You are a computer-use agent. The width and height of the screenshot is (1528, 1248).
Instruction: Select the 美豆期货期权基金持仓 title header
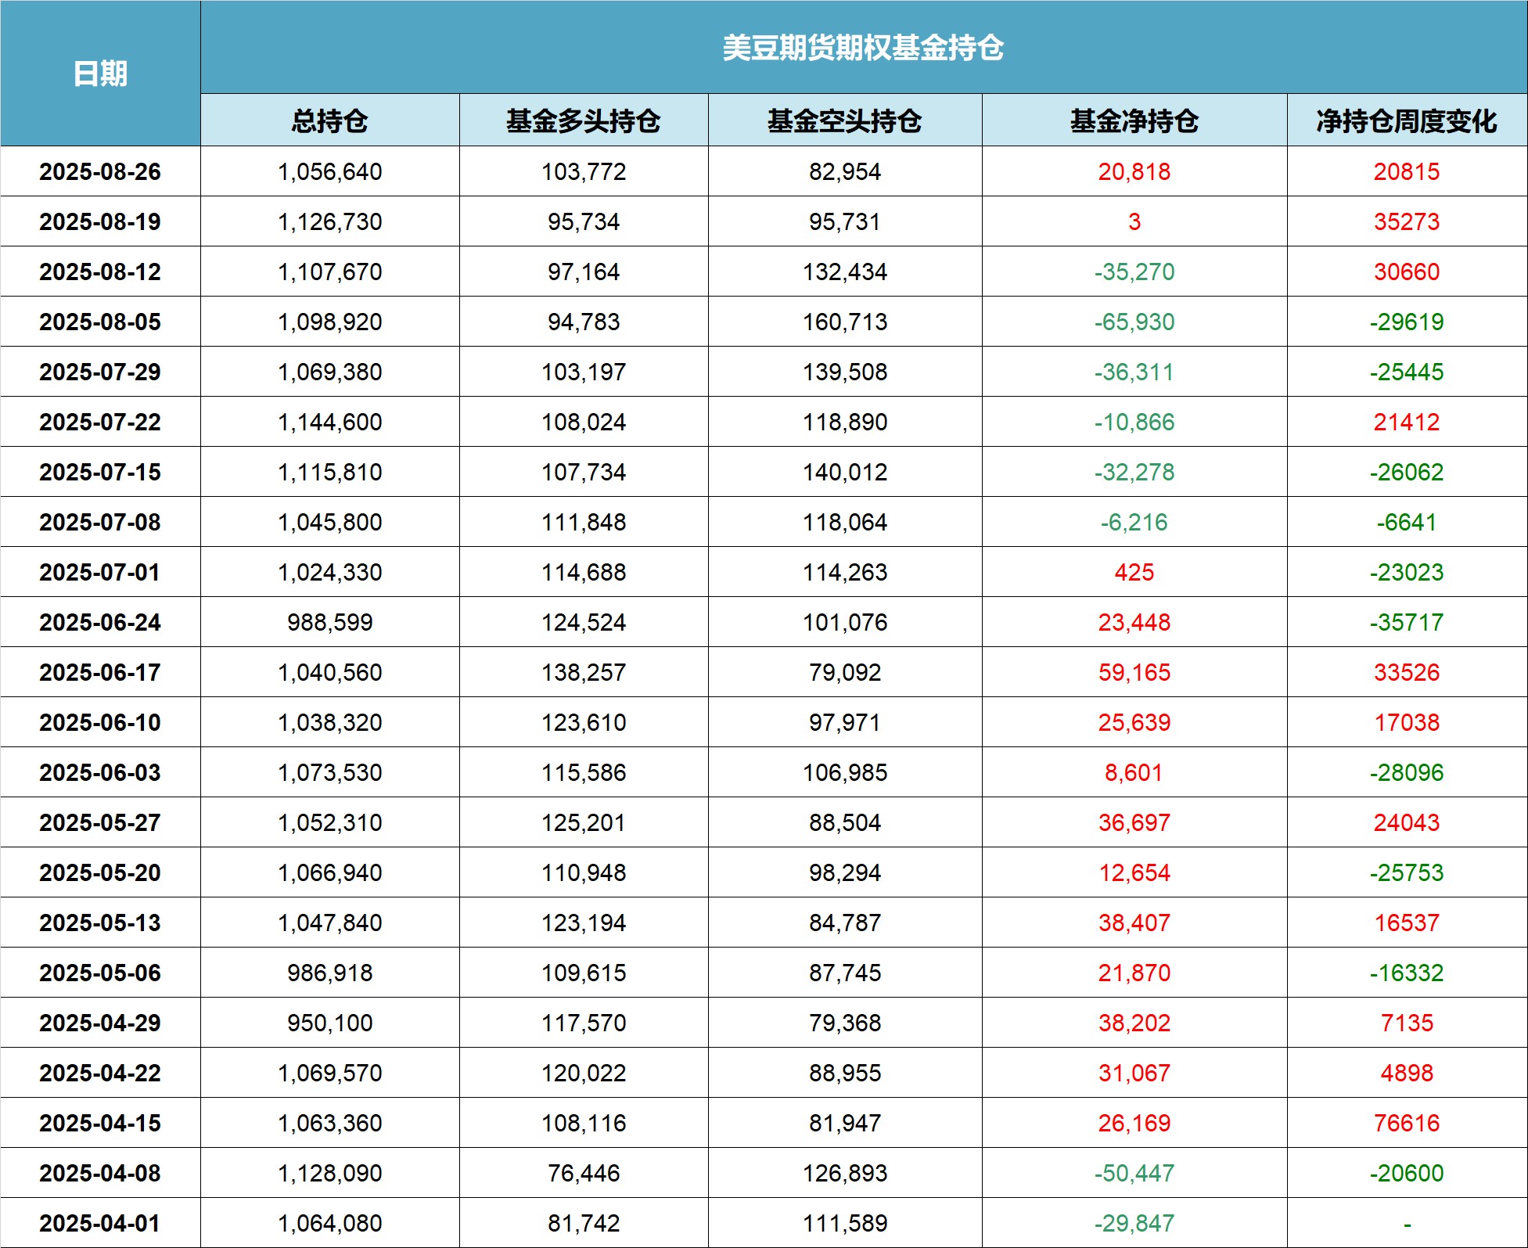coord(863,48)
